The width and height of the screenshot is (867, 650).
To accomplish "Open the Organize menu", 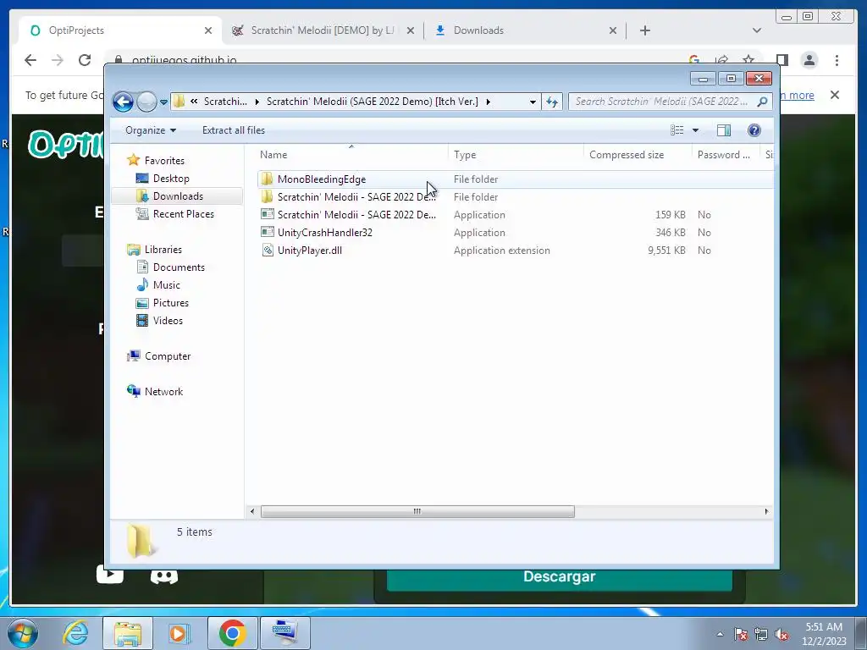I will click(151, 130).
